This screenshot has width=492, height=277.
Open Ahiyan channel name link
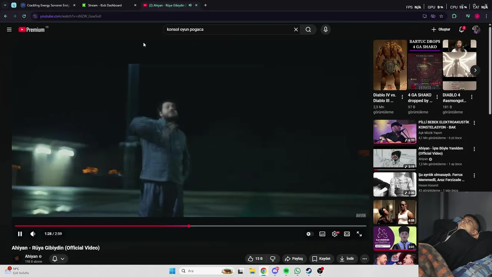point(31,257)
